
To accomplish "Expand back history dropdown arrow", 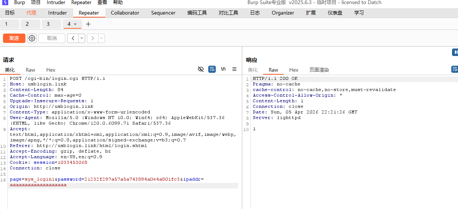I will (81, 38).
